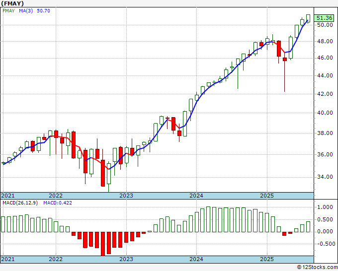Select the FMAY legend label
Screen dimensions: 338x271
click(x=8, y=10)
